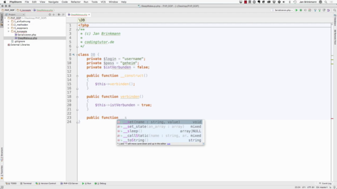Expand the 1_einfuehrung folder
Viewport: 337px width, 189px height.
(8, 22)
